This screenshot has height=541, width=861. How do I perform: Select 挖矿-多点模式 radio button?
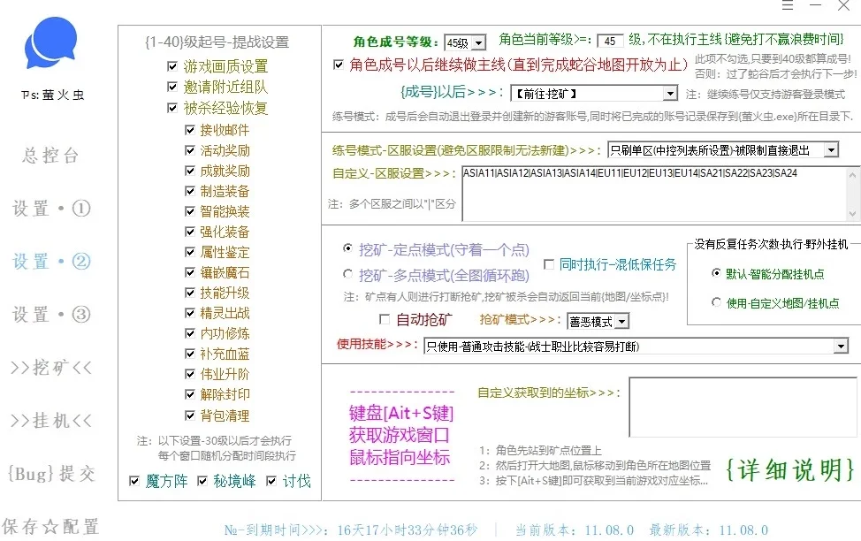pyautogui.click(x=347, y=273)
